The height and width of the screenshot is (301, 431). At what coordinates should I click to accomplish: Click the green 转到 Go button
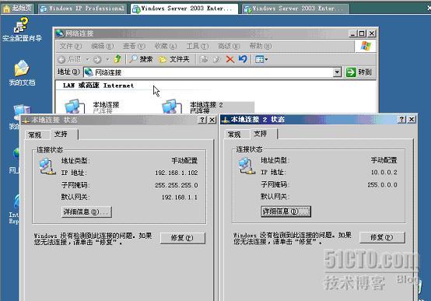(x=359, y=72)
